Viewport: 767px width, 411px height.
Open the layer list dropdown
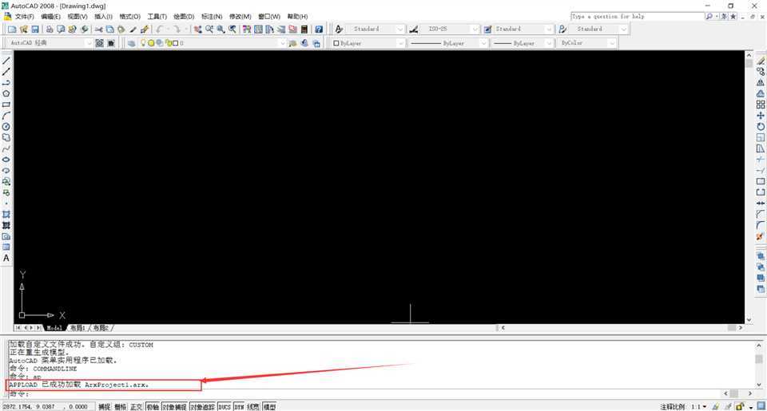[282, 43]
